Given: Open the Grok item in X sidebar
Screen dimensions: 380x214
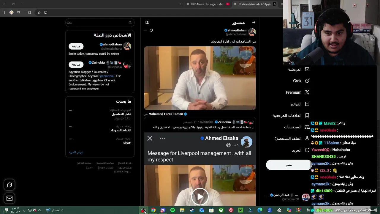Looking at the screenshot, I should tap(301, 81).
